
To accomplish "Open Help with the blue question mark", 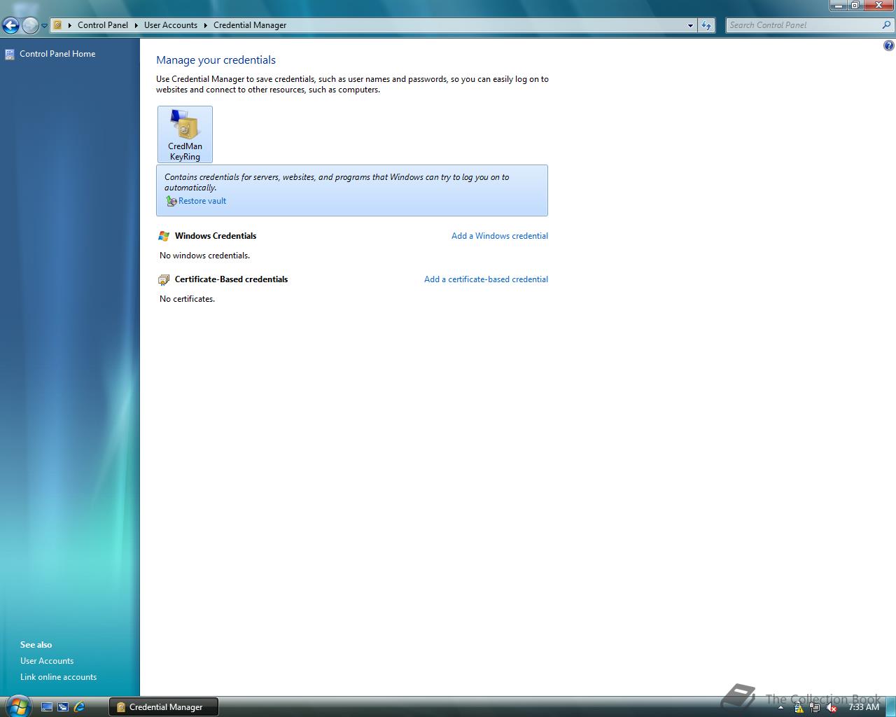I will pos(888,46).
